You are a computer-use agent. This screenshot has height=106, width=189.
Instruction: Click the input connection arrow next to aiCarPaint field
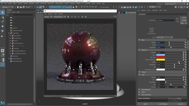point(177,19)
